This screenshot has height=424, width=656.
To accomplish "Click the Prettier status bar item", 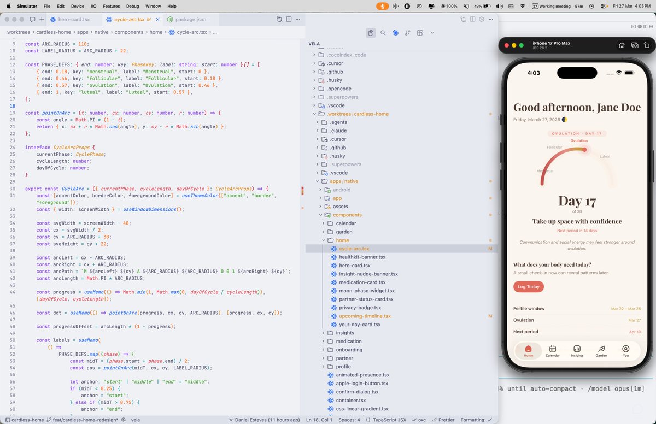I will point(443,420).
